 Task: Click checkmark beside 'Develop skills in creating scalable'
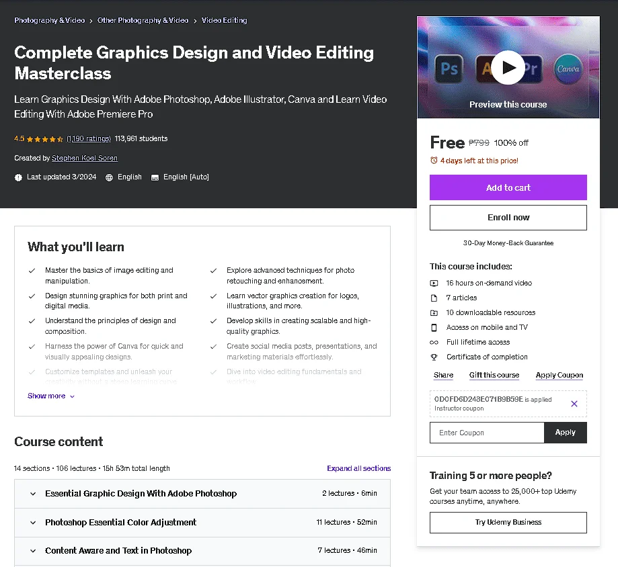[213, 321]
